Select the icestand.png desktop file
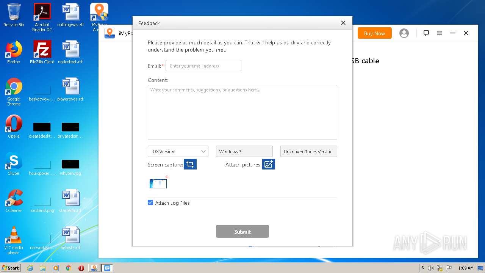 pyautogui.click(x=42, y=204)
